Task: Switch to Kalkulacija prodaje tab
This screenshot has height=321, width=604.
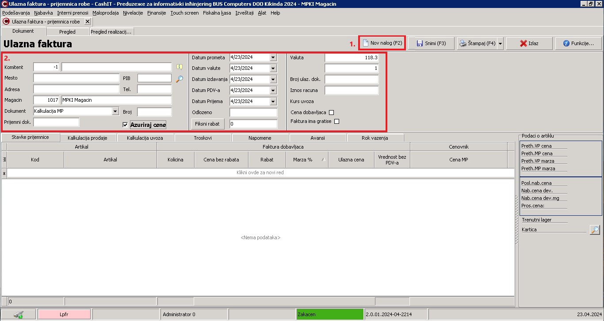Action: click(88, 138)
